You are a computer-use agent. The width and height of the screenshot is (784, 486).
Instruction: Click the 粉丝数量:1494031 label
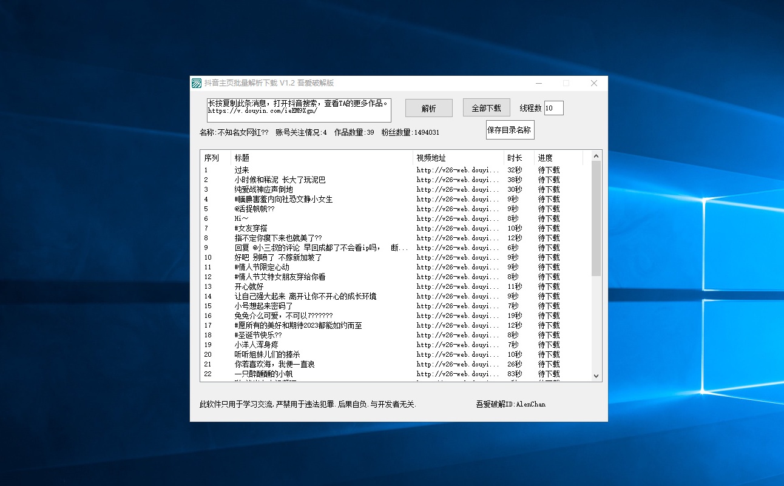coord(410,132)
